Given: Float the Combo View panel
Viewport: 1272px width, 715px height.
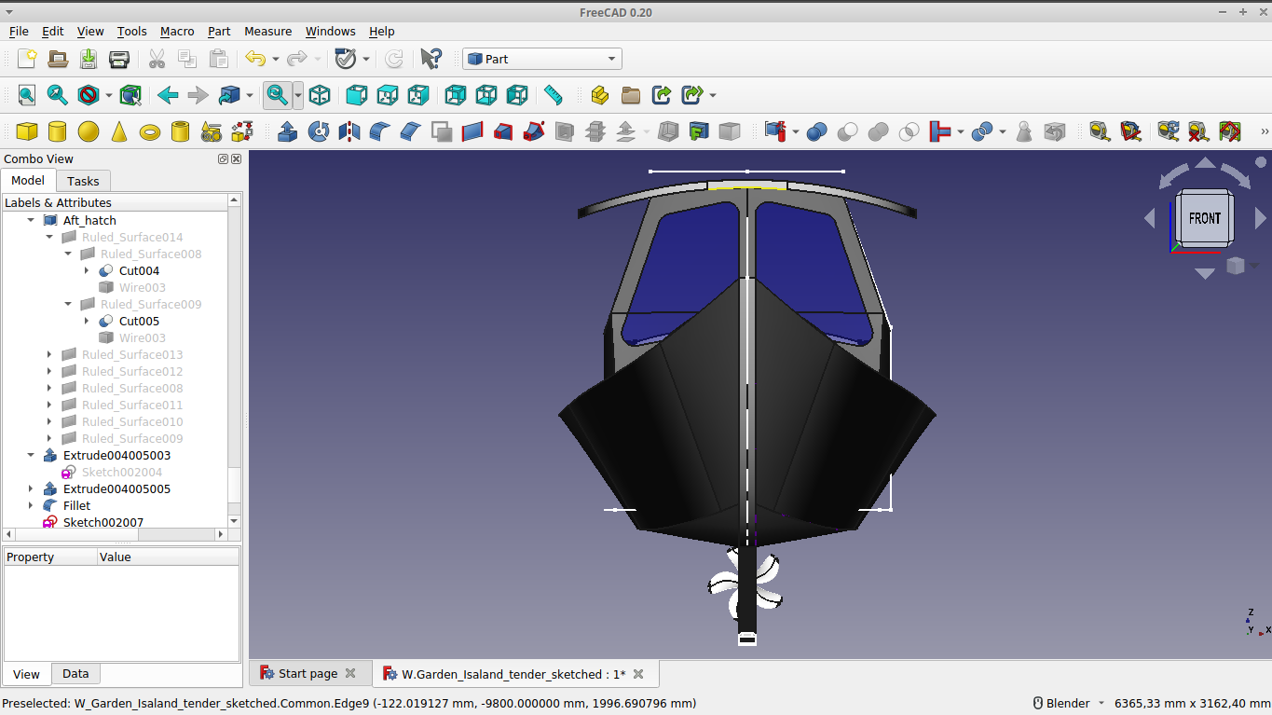Looking at the screenshot, I should coord(223,158).
